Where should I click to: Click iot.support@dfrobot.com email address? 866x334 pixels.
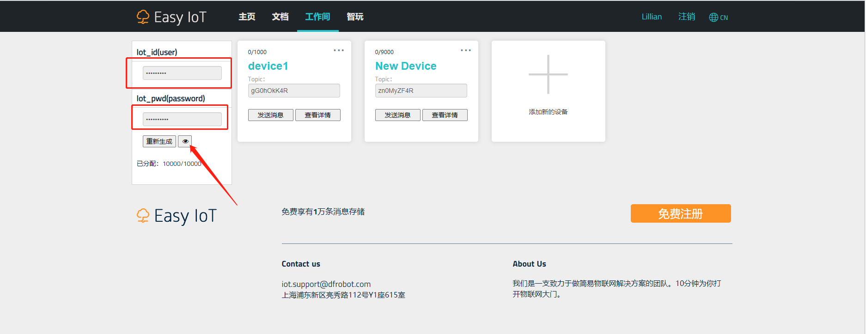(x=326, y=284)
